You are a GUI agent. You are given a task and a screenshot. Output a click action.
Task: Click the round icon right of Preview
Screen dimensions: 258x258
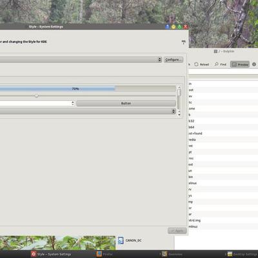click(x=254, y=64)
